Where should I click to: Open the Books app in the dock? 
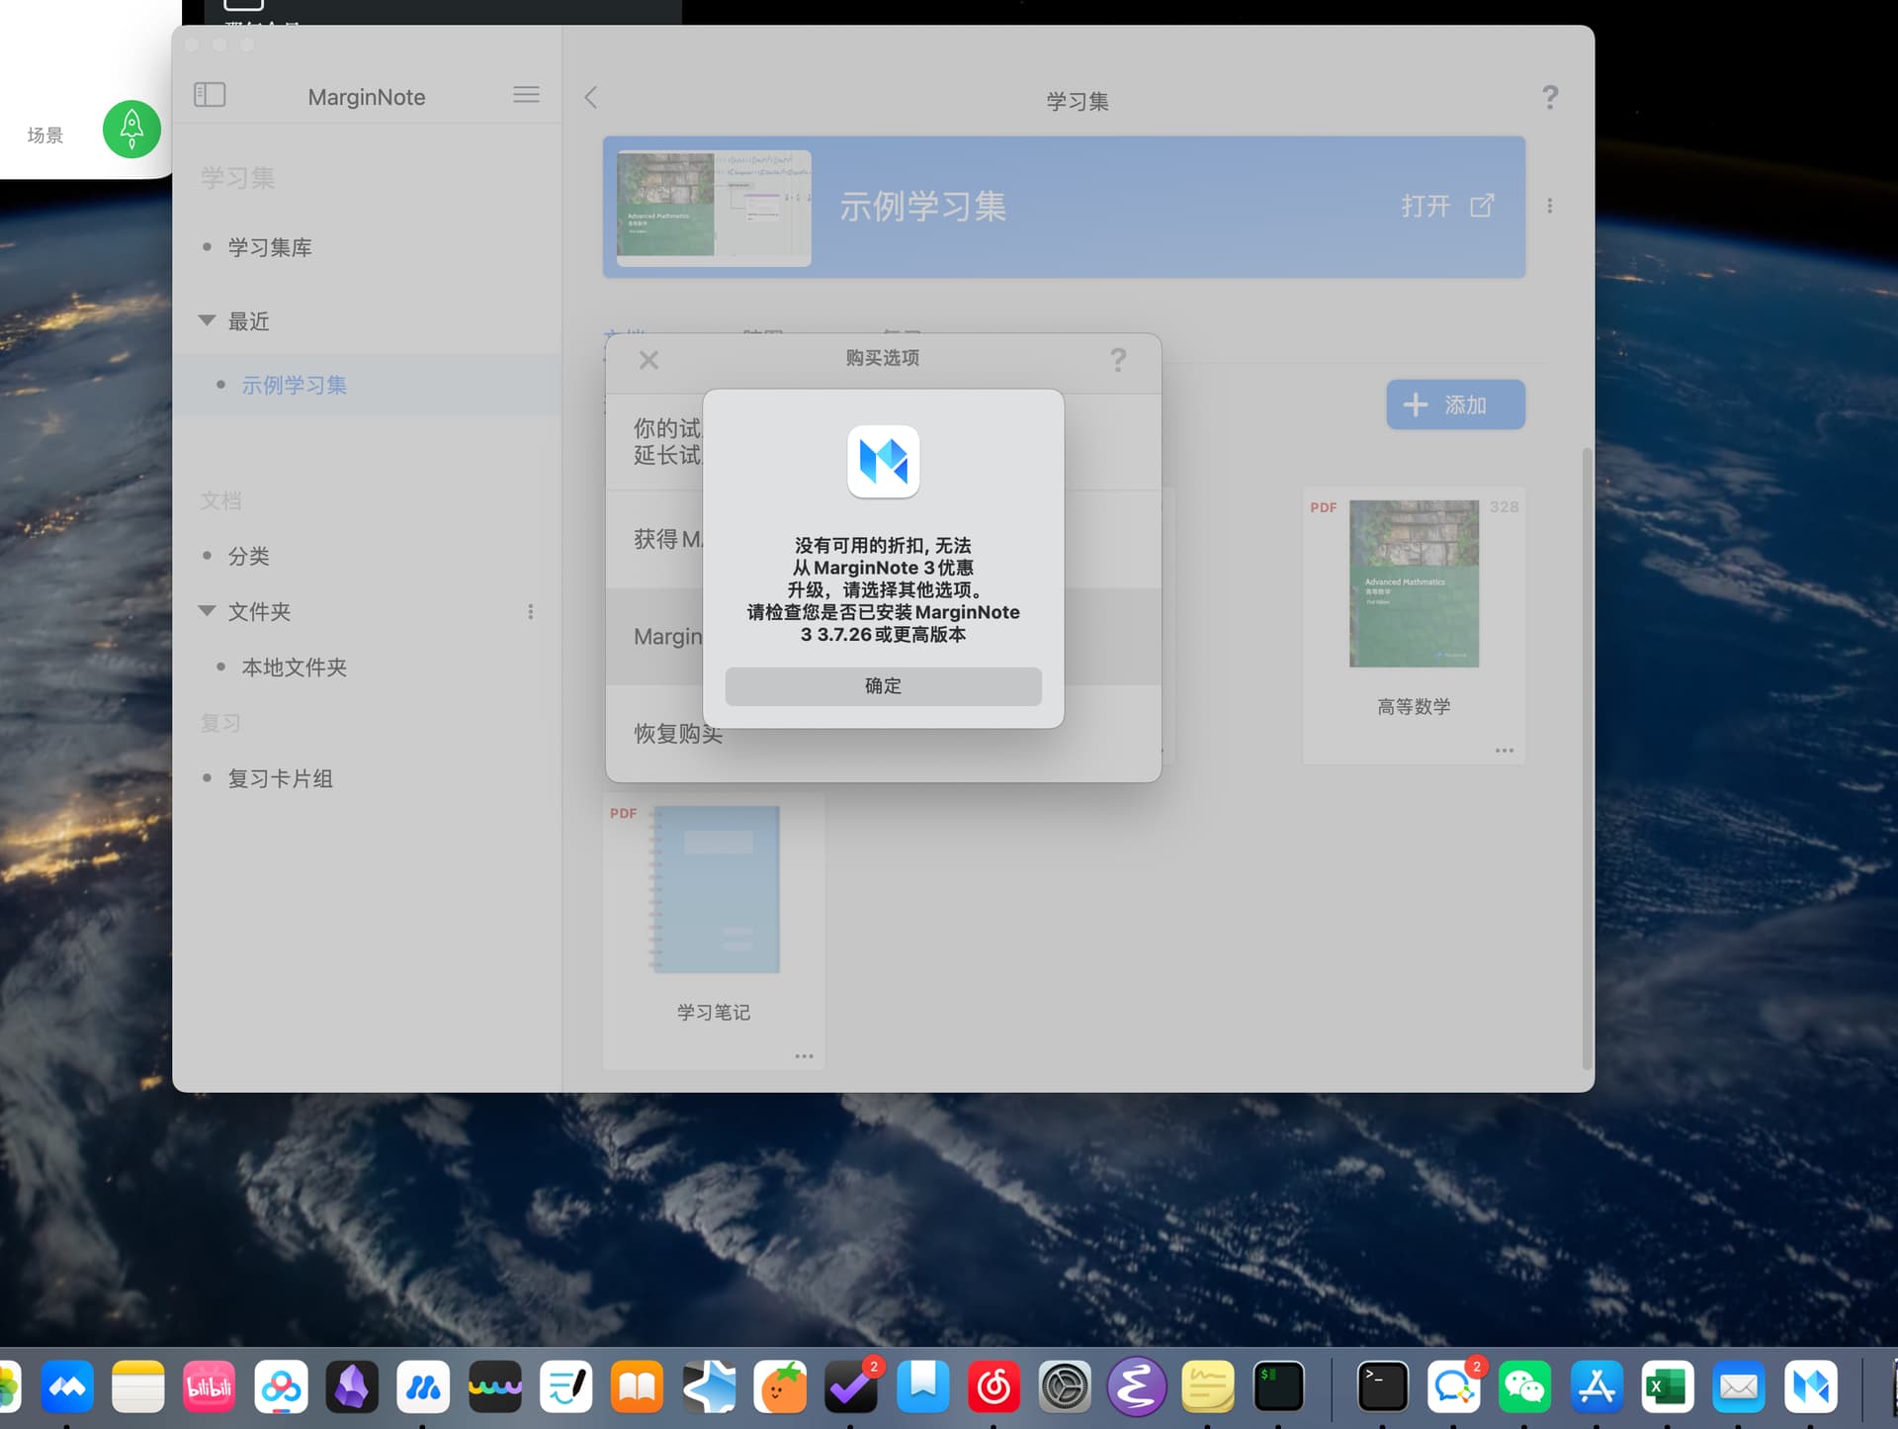[x=637, y=1386]
